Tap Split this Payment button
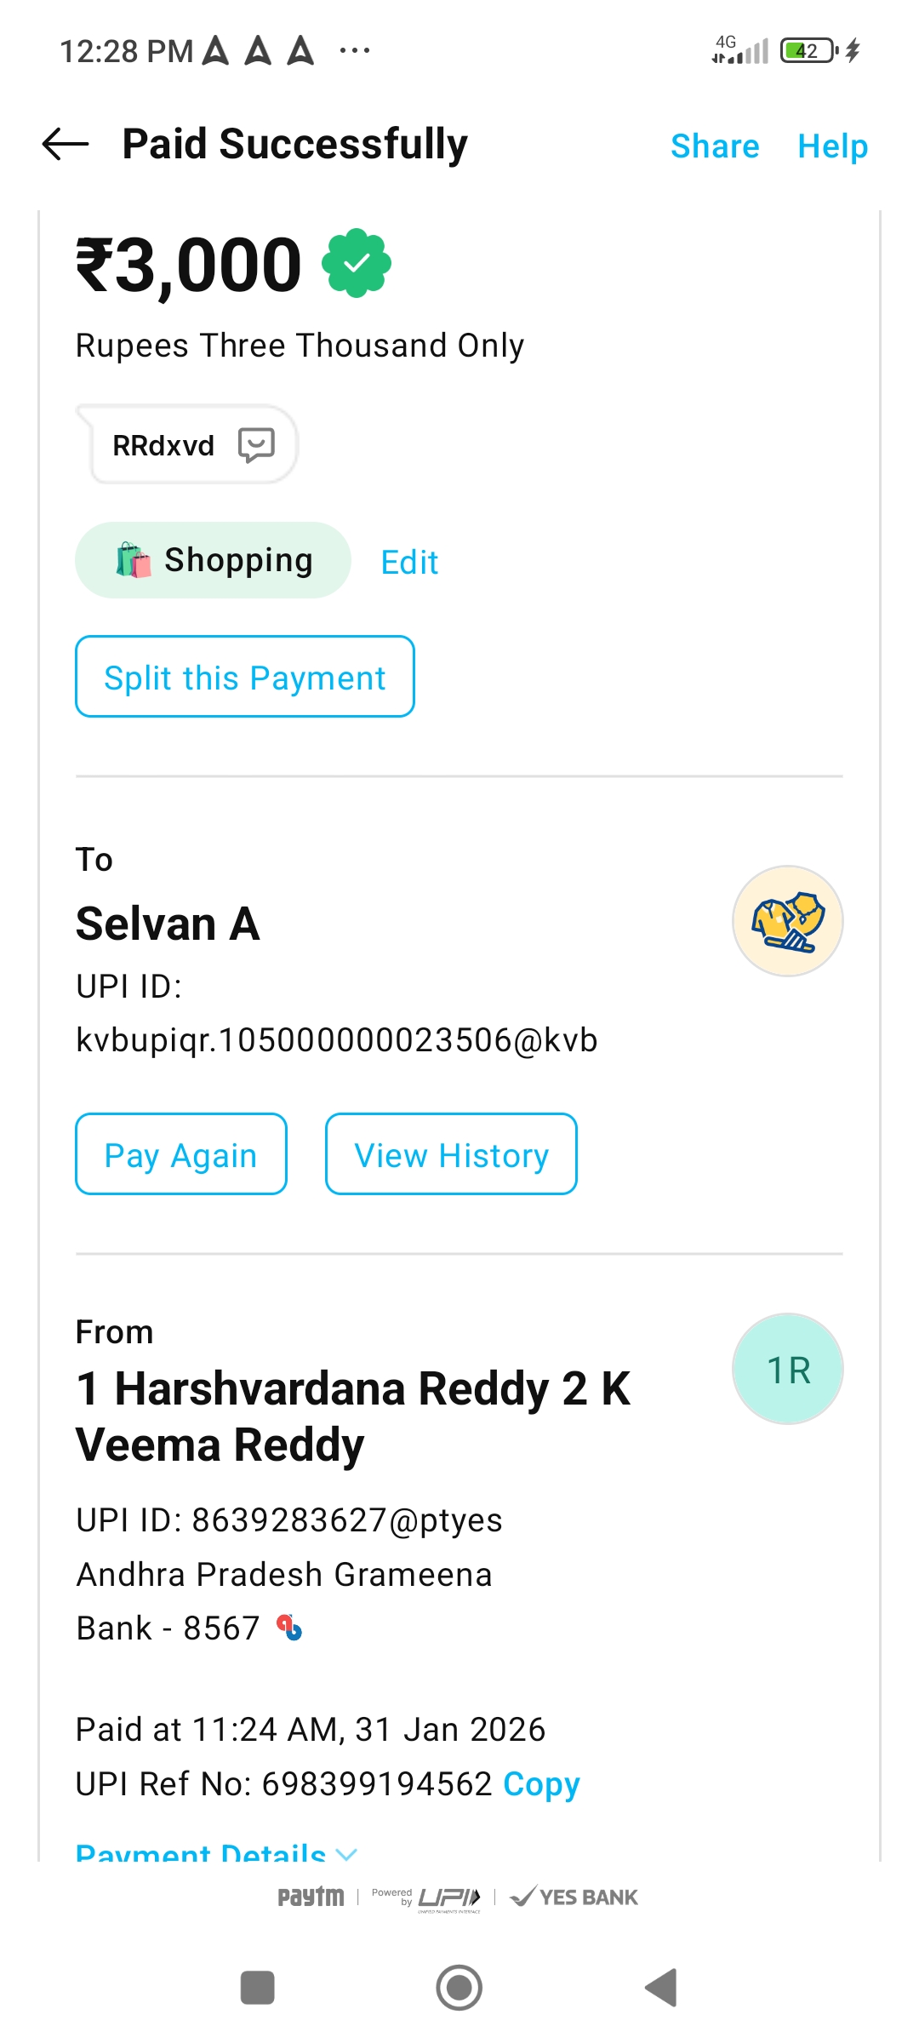 (x=245, y=677)
